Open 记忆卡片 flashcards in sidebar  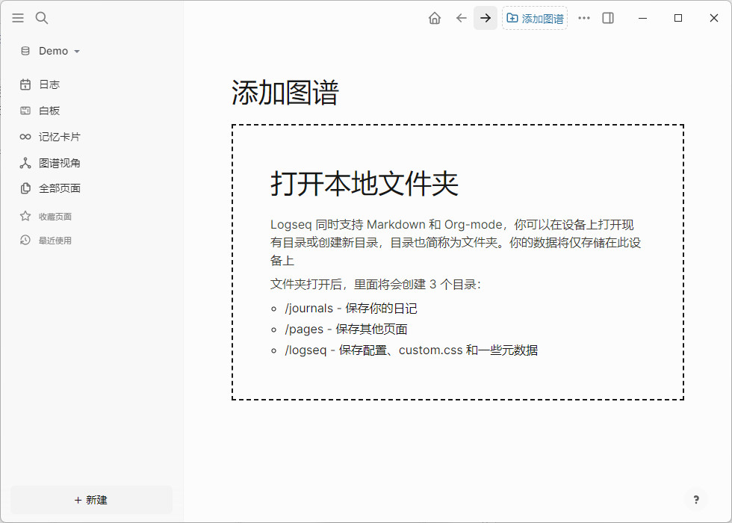[59, 137]
